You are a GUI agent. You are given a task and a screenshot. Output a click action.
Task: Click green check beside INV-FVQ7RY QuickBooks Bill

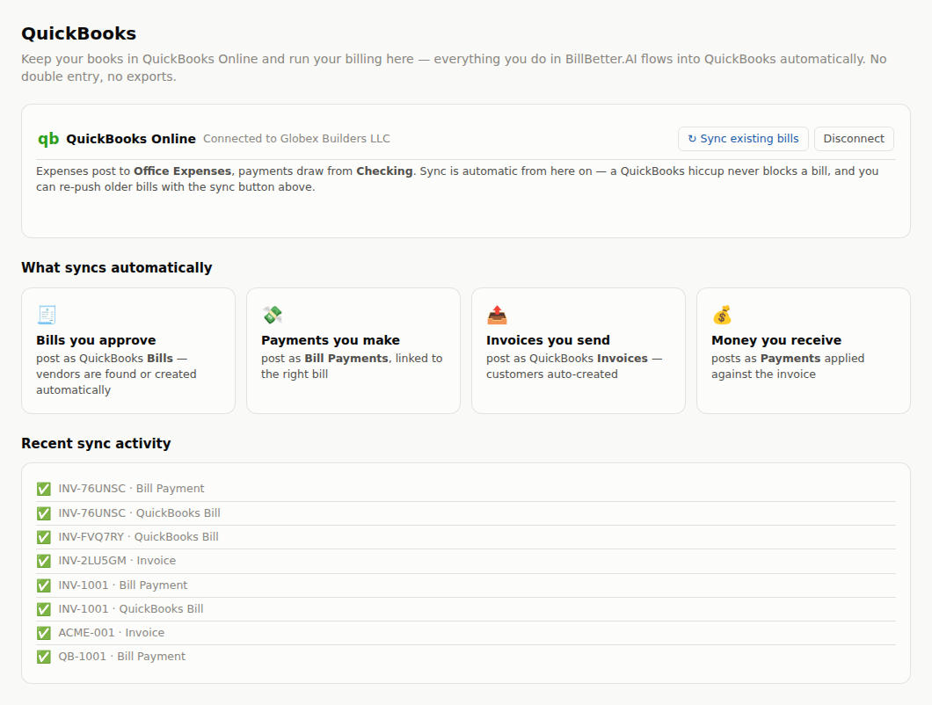coord(43,537)
